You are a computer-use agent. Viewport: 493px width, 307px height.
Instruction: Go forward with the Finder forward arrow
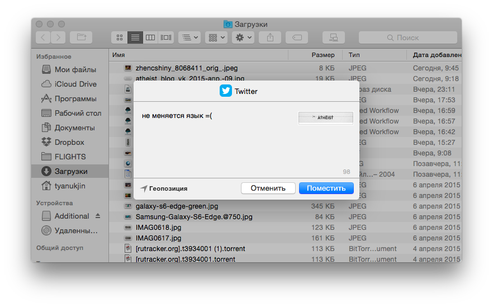click(x=58, y=37)
